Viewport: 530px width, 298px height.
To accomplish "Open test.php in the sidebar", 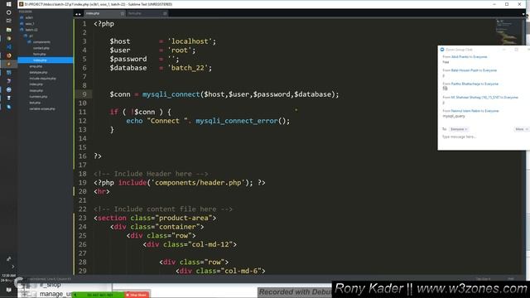I will click(x=35, y=103).
